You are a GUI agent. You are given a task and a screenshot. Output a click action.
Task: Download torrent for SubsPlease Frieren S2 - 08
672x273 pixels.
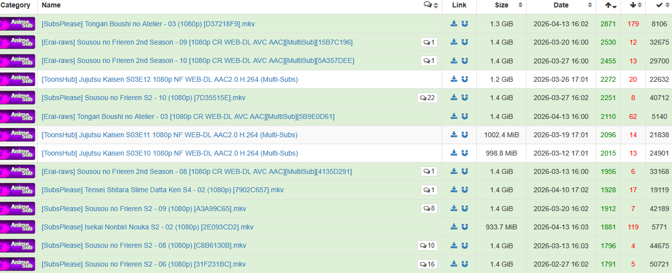pyautogui.click(x=454, y=245)
